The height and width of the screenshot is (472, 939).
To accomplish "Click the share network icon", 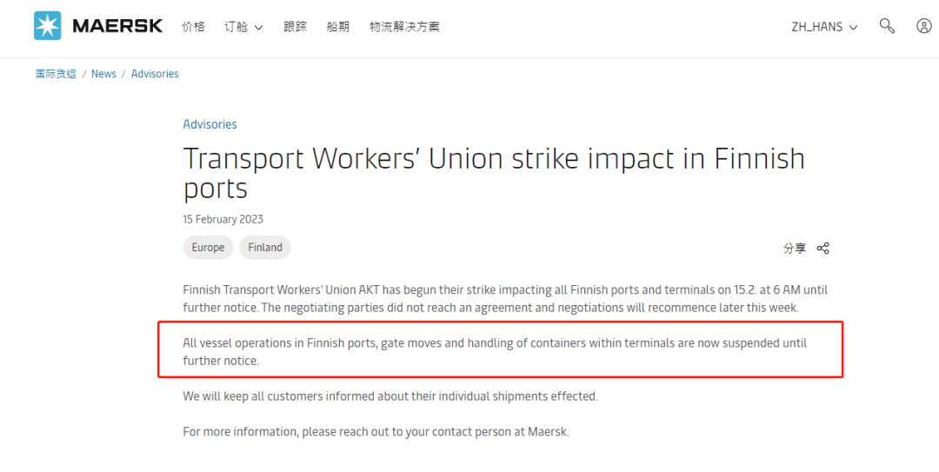I will pyautogui.click(x=822, y=248).
